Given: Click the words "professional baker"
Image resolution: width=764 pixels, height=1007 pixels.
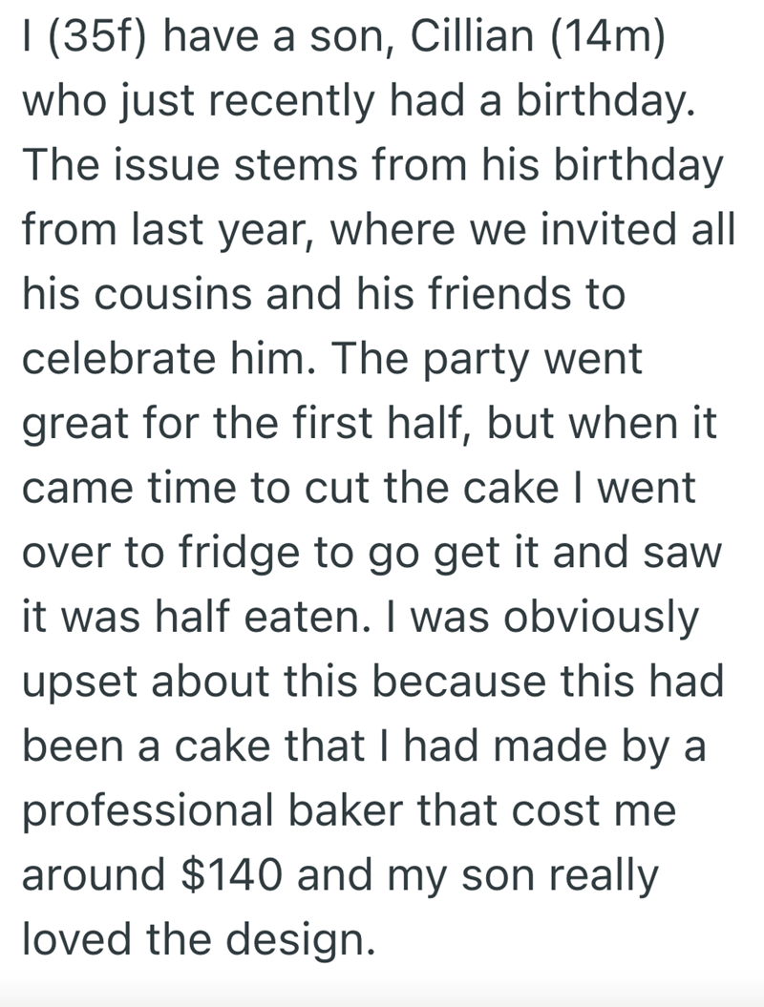Looking at the screenshot, I should pos(227,811).
